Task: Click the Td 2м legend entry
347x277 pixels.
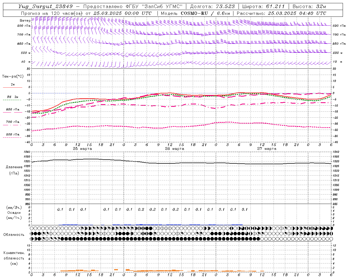Action: click(x=12, y=97)
